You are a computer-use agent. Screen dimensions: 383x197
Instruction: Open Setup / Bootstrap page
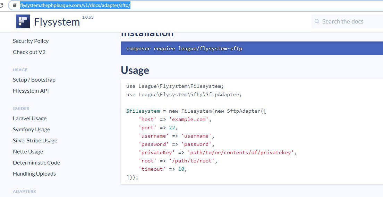[x=34, y=80]
